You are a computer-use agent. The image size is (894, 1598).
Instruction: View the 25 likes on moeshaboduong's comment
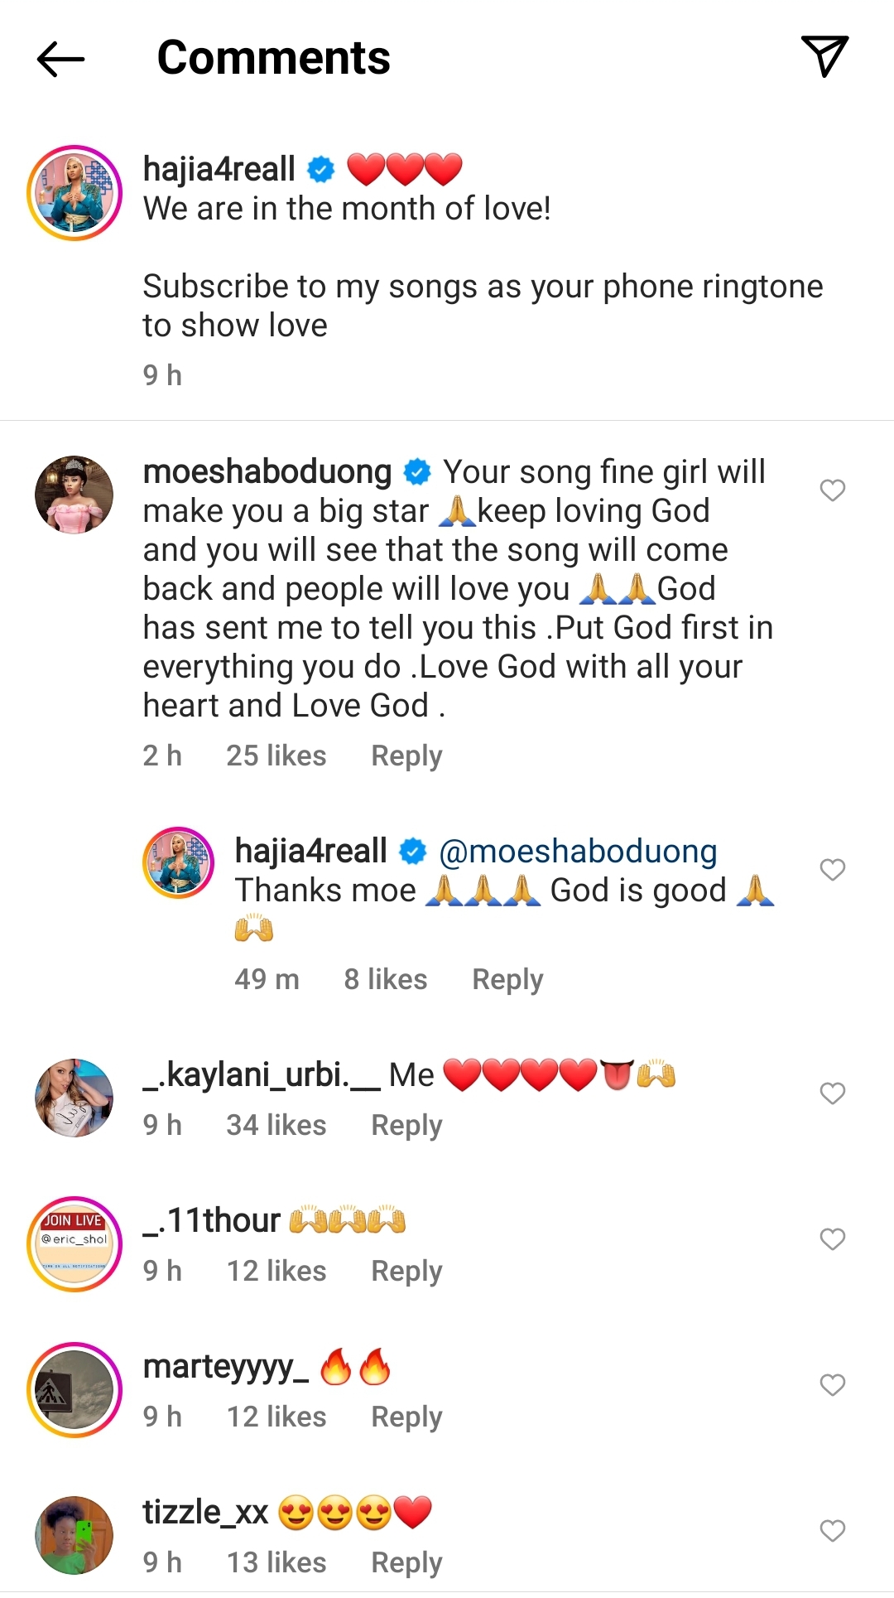pyautogui.click(x=276, y=756)
